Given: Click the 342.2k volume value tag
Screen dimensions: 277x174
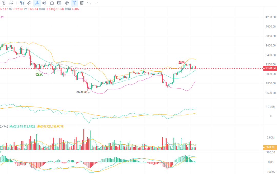Looking at the screenshot, I should click(x=270, y=147).
